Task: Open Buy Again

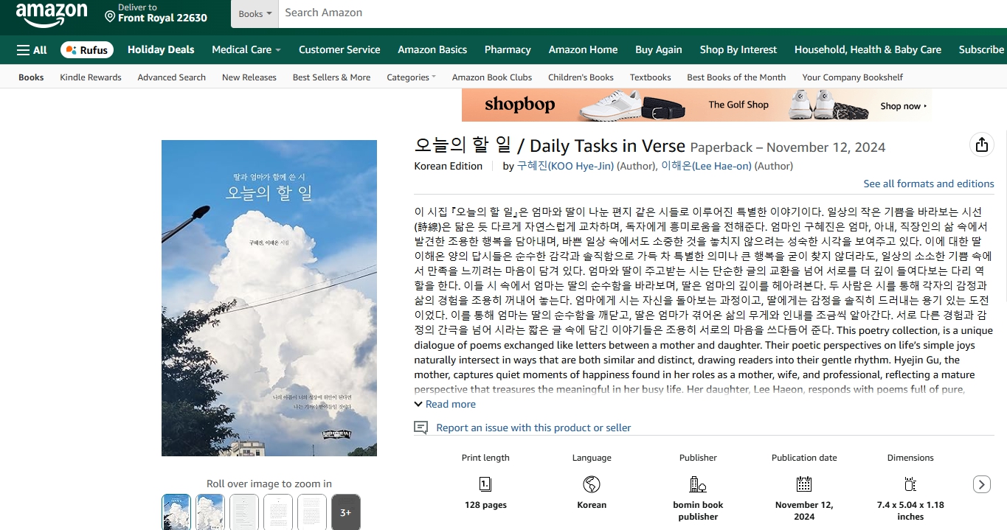Action: pyautogui.click(x=658, y=49)
